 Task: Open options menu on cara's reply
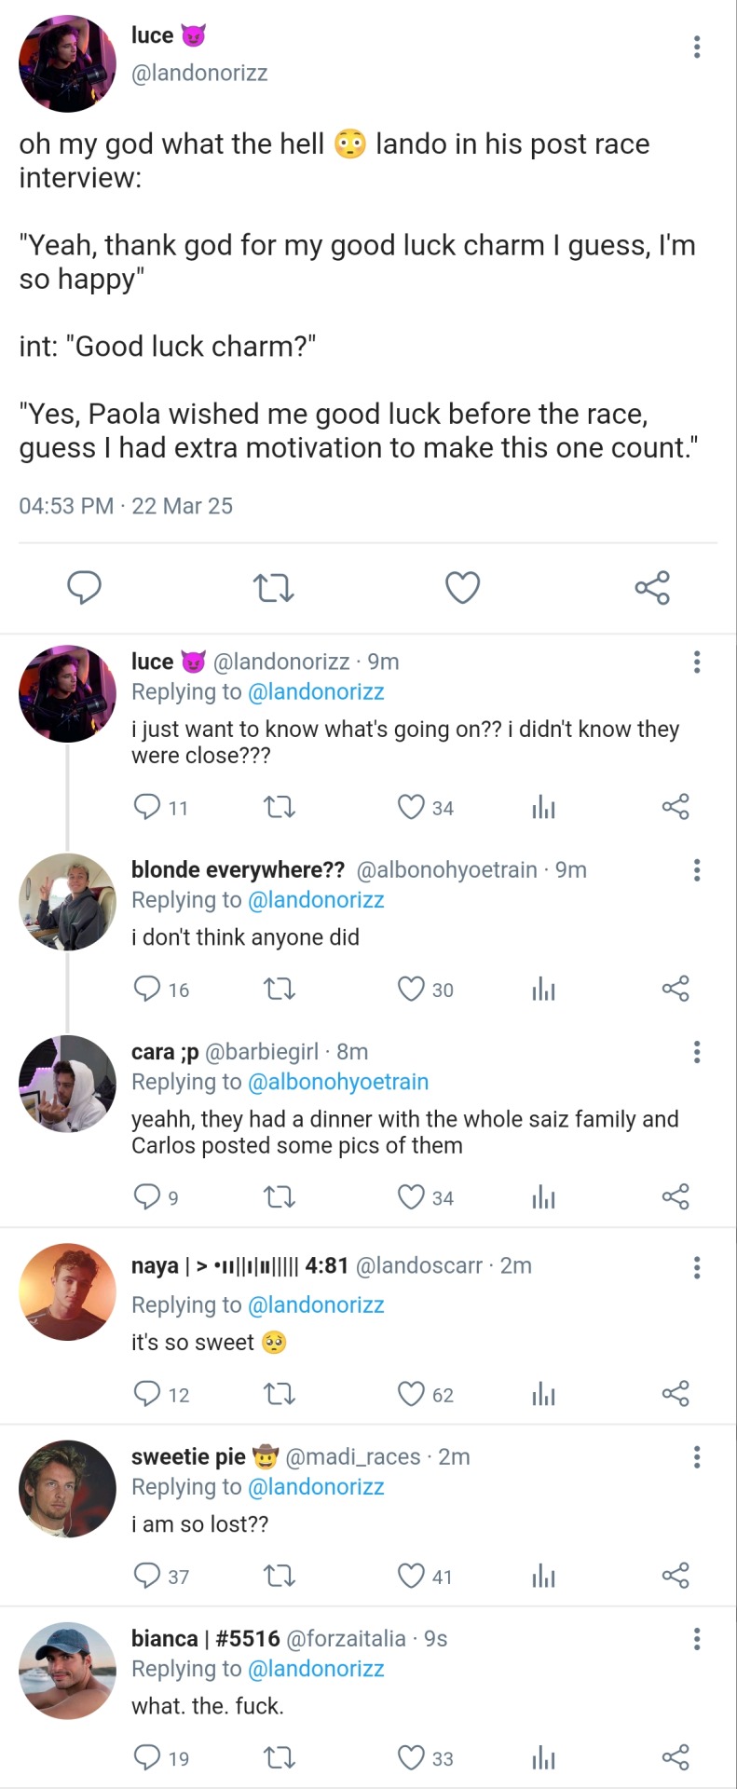(x=697, y=1052)
